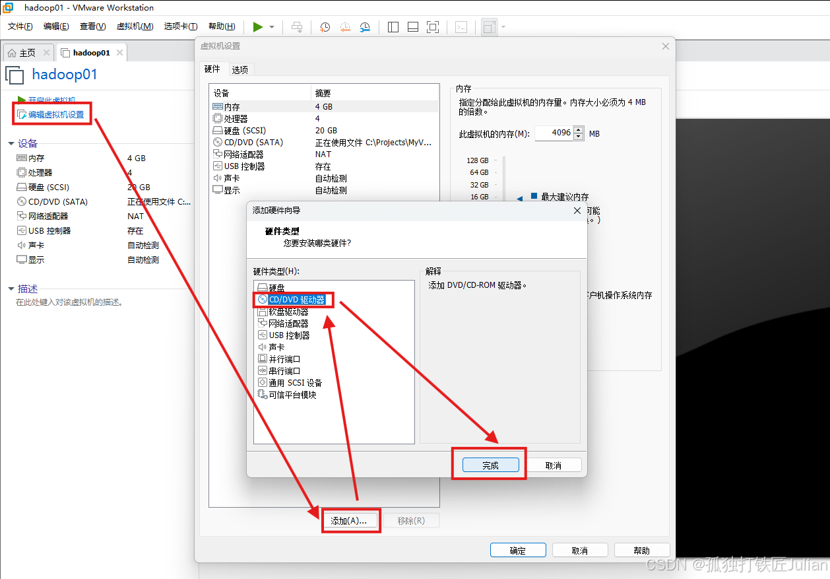
Task: Collapse the 描述 section in the sidebar
Action: [x=11, y=289]
